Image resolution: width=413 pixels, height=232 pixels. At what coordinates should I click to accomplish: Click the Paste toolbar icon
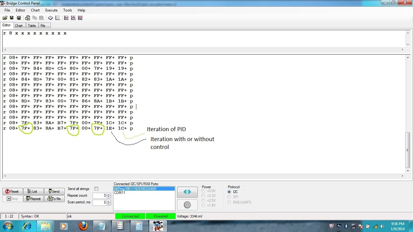click(x=41, y=18)
